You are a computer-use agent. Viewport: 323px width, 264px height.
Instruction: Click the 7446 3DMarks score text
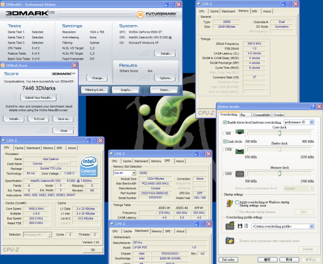(x=39, y=88)
